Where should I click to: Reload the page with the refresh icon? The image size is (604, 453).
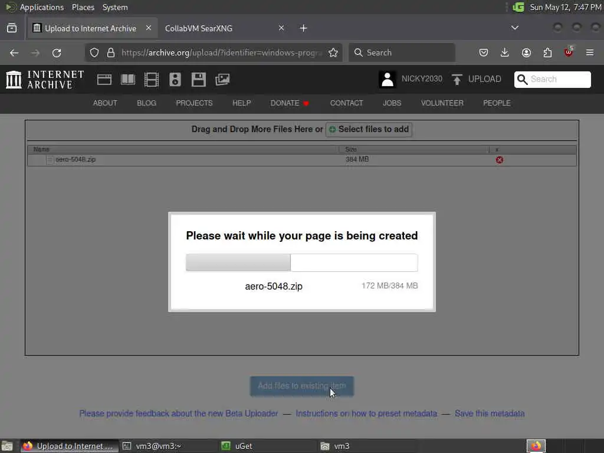57,52
